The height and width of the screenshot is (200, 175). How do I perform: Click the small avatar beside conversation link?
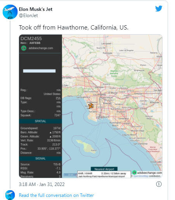pyautogui.click(x=10, y=195)
